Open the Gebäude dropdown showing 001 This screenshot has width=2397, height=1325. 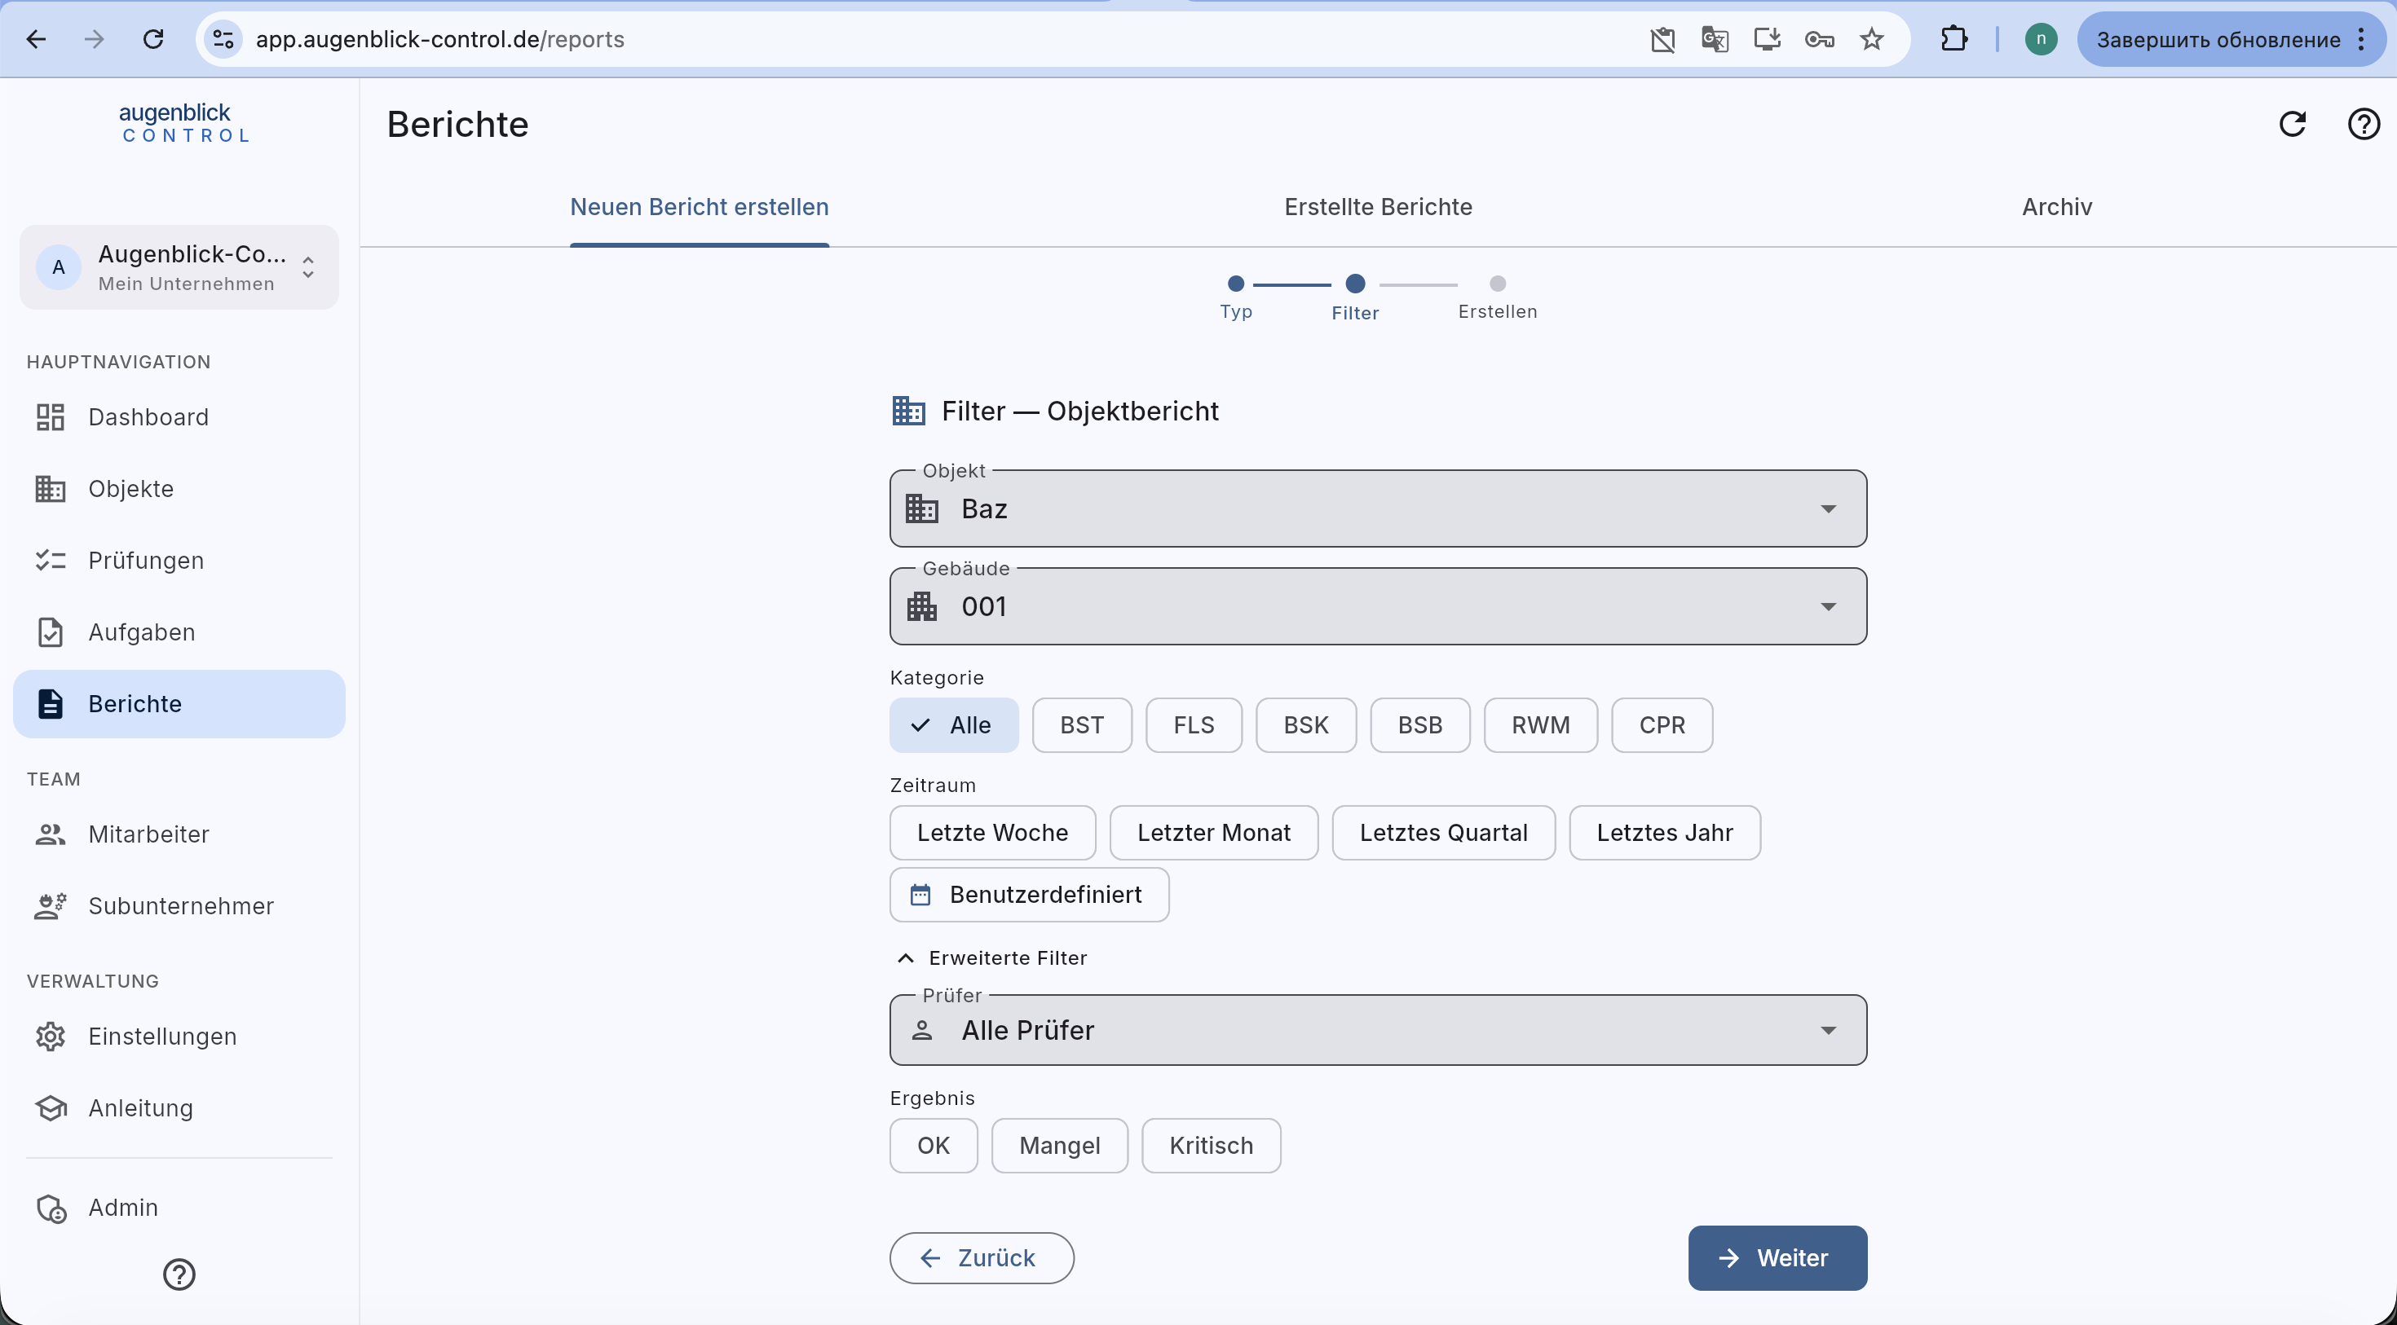click(1378, 606)
